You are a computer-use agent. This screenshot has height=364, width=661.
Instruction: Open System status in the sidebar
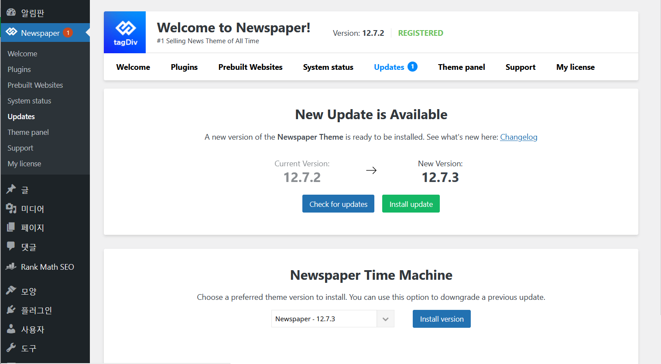tap(29, 101)
